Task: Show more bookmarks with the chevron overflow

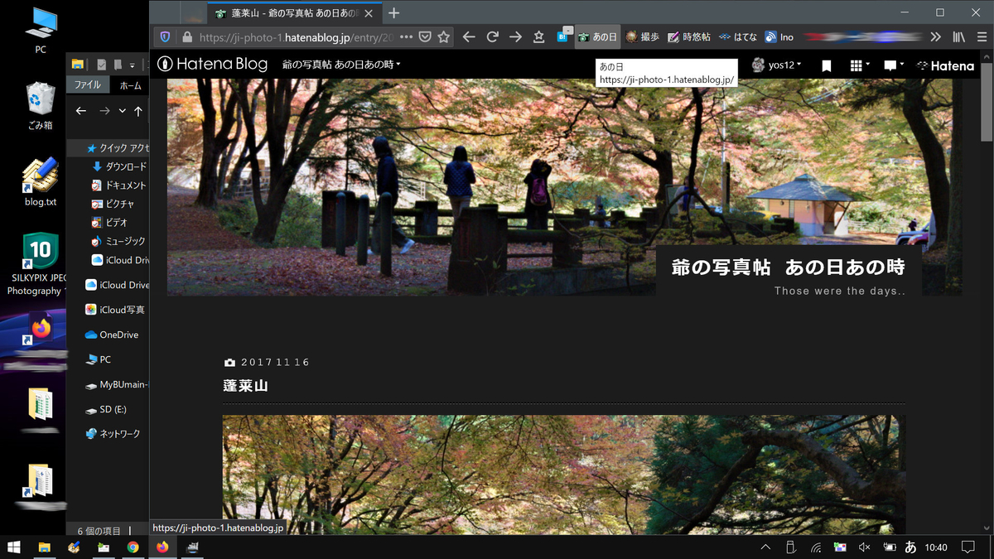Action: coord(935,36)
